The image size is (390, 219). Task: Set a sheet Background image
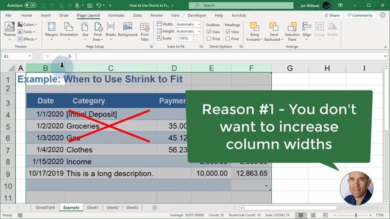tap(127, 30)
